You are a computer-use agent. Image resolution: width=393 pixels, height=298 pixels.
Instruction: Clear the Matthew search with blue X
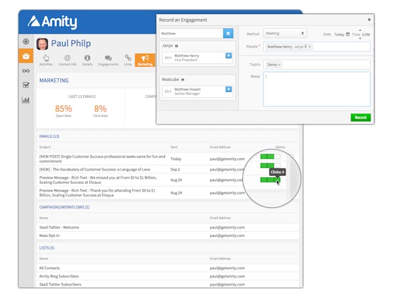(228, 33)
